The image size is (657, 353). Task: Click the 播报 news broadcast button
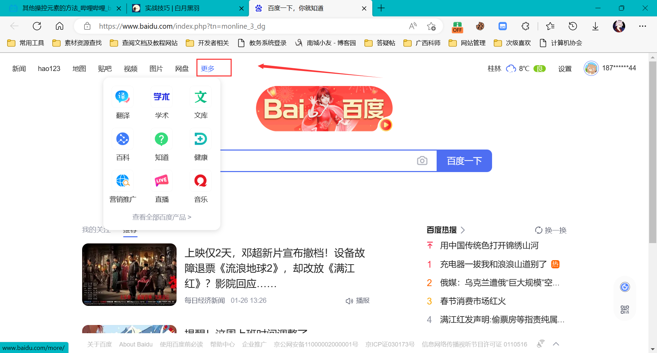pyautogui.click(x=358, y=300)
